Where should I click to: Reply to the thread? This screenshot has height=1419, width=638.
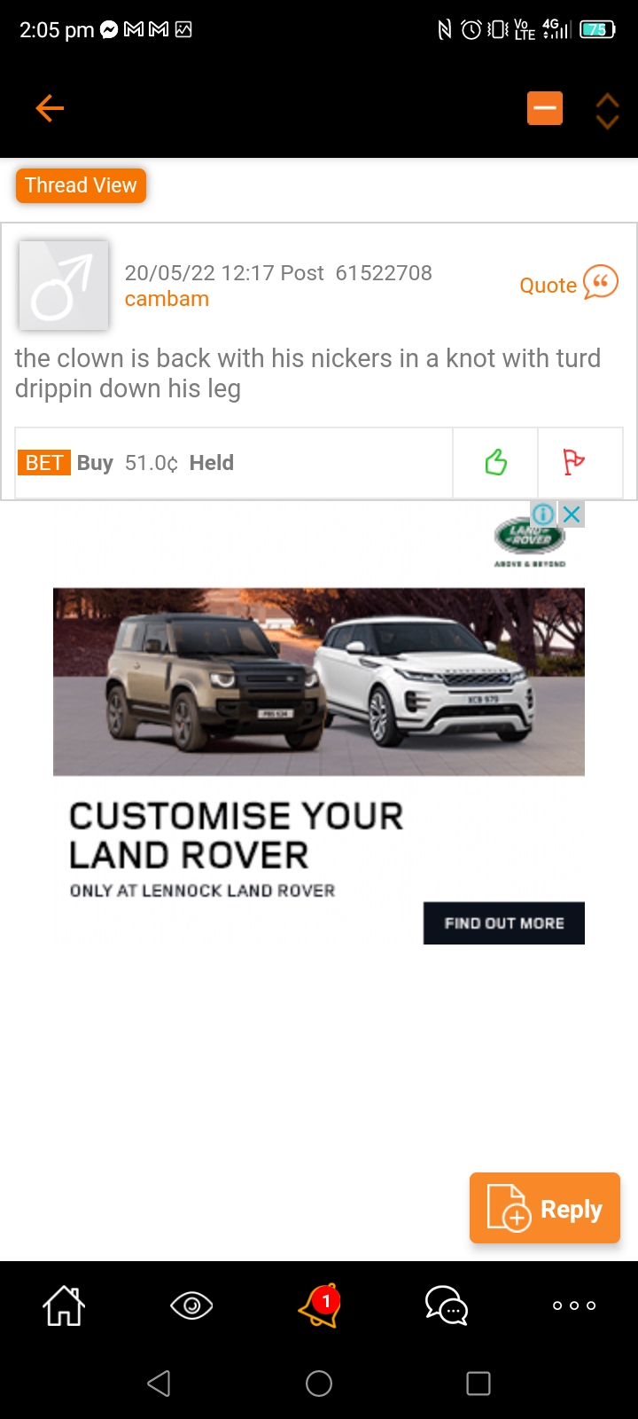pos(545,1208)
